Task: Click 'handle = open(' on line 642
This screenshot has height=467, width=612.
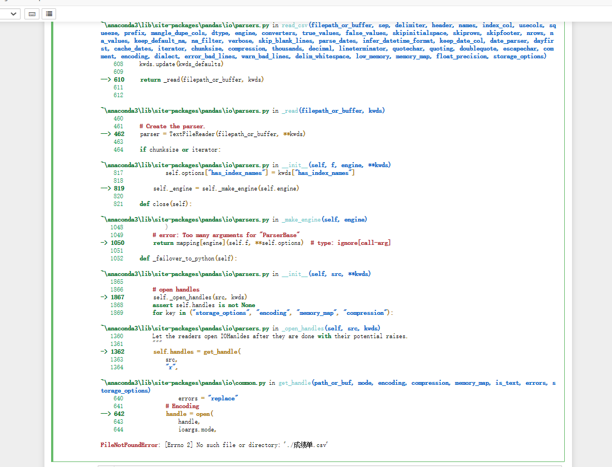Action: (190, 414)
